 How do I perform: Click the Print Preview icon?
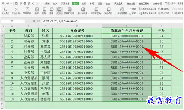pyautogui.click(x=29, y=4)
